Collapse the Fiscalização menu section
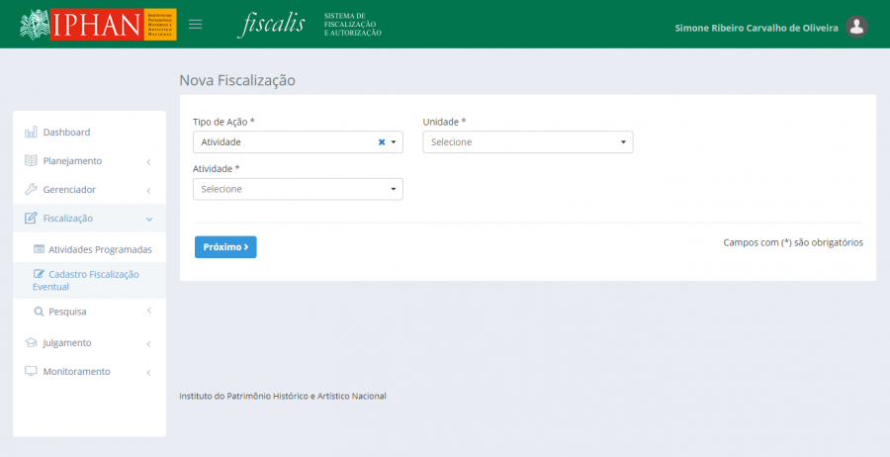Image resolution: width=890 pixels, height=457 pixels. tap(148, 219)
